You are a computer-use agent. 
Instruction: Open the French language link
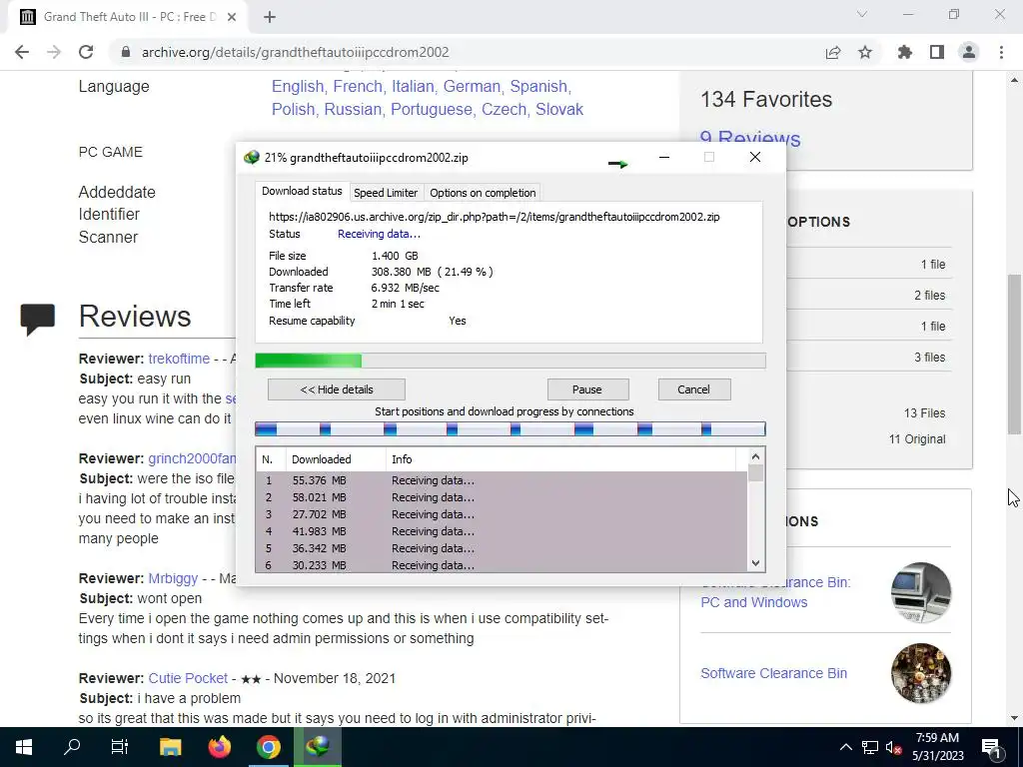pyautogui.click(x=358, y=86)
